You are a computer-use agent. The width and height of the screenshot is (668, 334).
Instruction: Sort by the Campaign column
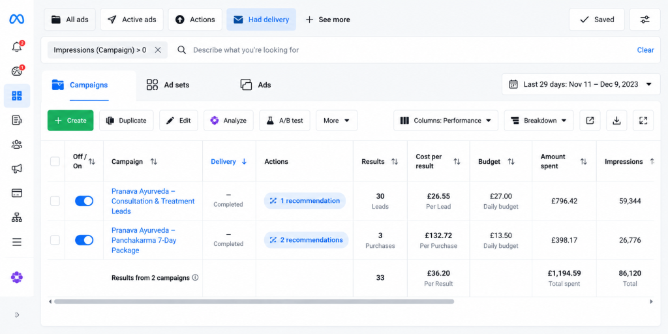154,162
